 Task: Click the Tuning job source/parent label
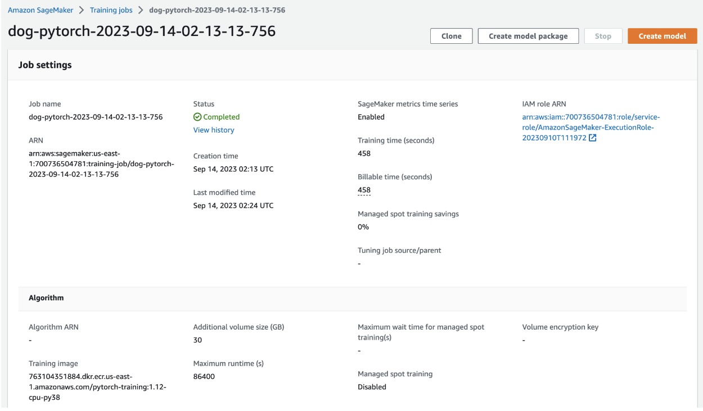(x=399, y=250)
